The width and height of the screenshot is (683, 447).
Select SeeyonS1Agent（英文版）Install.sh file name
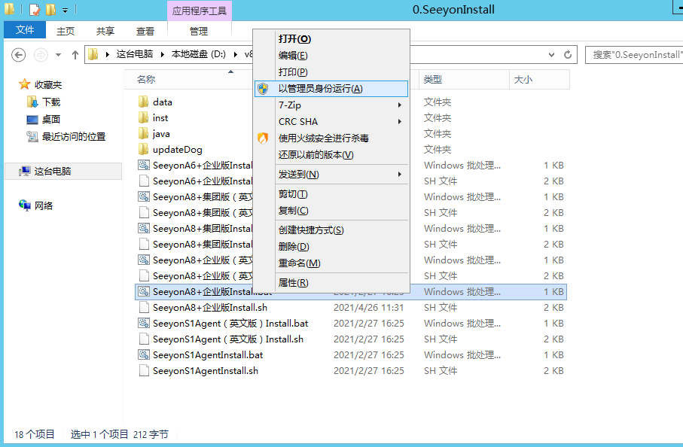(228, 339)
